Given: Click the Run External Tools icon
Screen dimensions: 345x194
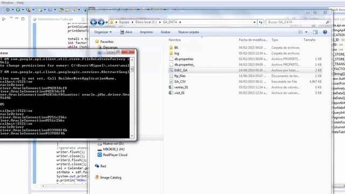Looking at the screenshot, I should (29, 10).
